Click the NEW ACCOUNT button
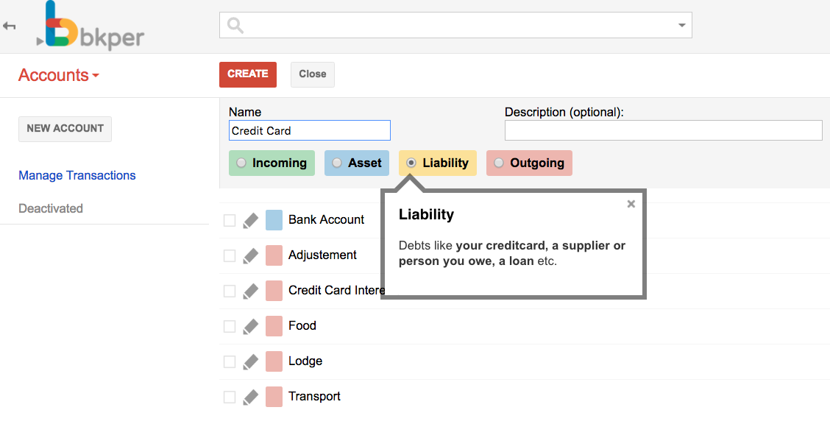This screenshot has width=830, height=424. 65,129
